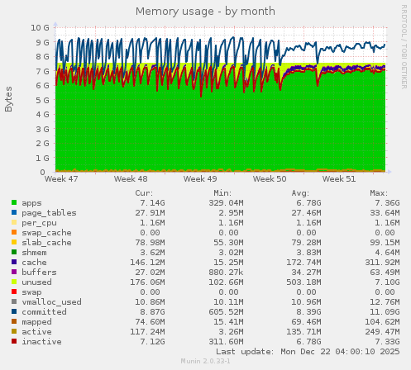The width and height of the screenshot is (411, 370).
Task: Click the 'Munin 2.0.33-1' footer text
Action: [x=205, y=361]
